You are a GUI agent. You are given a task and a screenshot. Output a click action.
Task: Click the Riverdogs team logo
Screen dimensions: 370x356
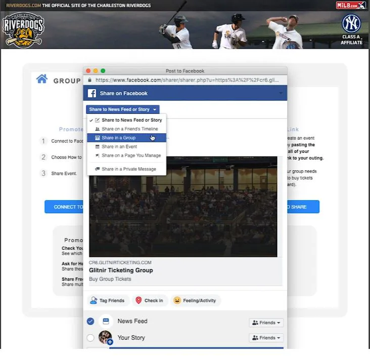(23, 30)
